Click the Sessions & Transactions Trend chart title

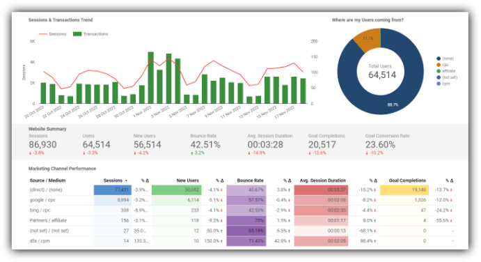coord(61,20)
